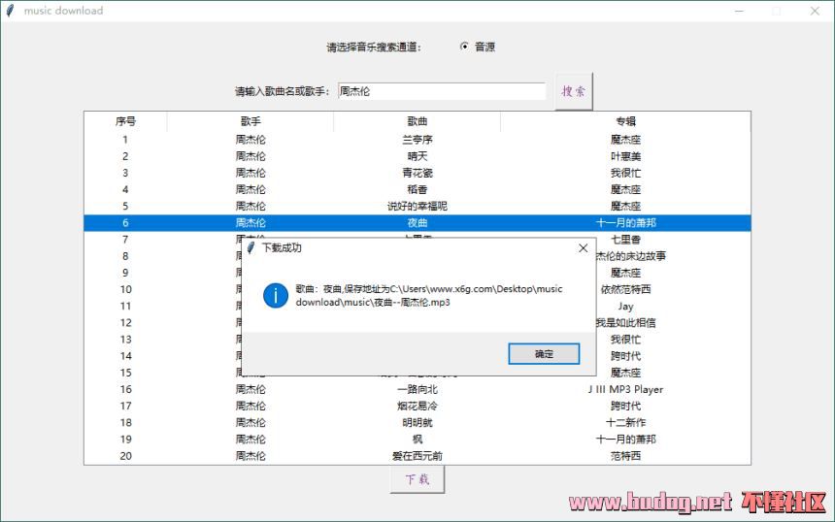The width and height of the screenshot is (835, 522).
Task: Click the highlighted song 夜曲
Action: [x=417, y=223]
